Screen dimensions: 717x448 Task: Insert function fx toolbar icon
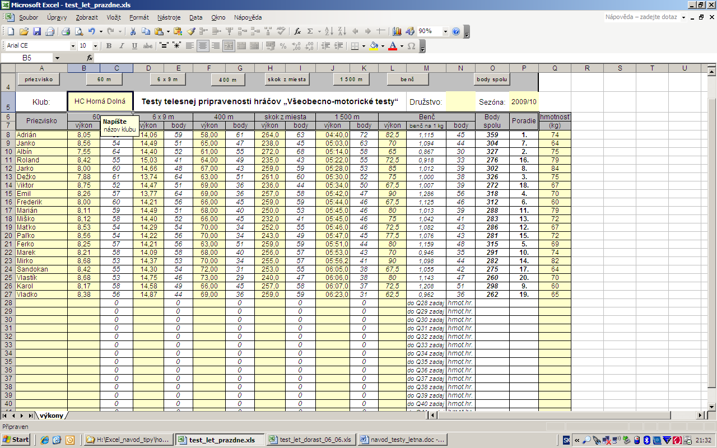pos(297,31)
